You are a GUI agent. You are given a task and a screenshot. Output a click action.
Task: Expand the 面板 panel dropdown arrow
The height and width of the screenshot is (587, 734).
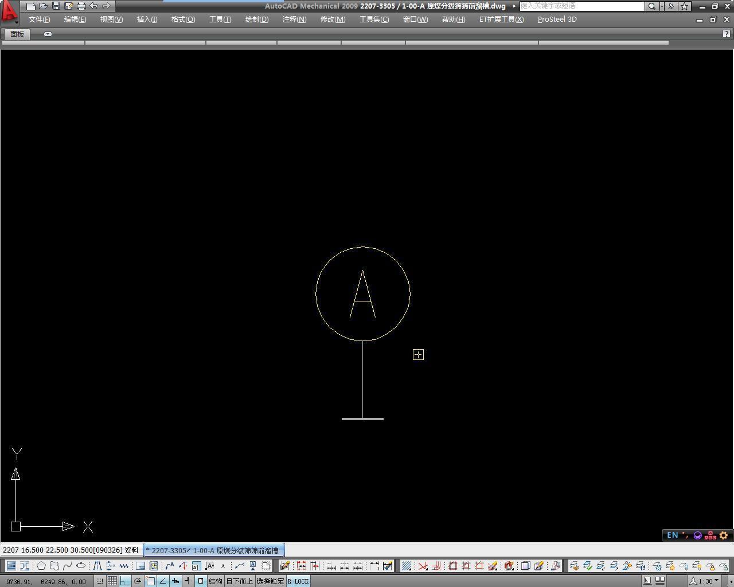coord(48,34)
